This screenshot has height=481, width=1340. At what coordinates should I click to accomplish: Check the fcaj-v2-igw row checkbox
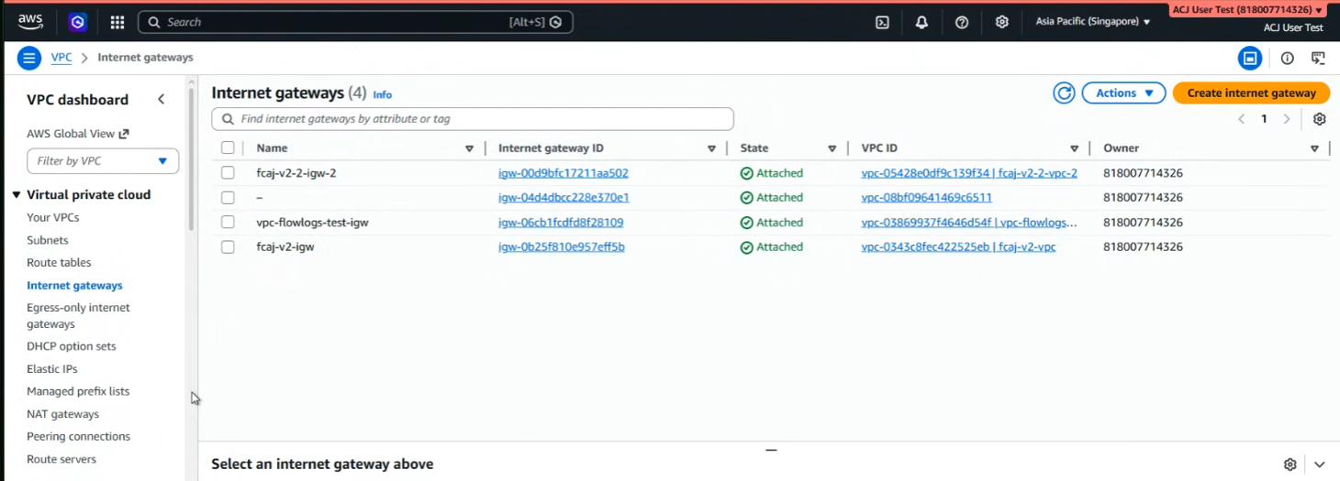pos(228,246)
